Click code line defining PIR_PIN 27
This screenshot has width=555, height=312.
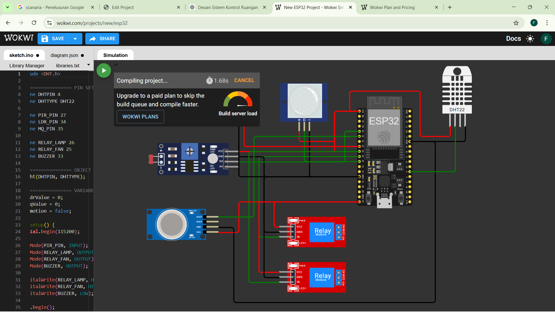pos(48,115)
